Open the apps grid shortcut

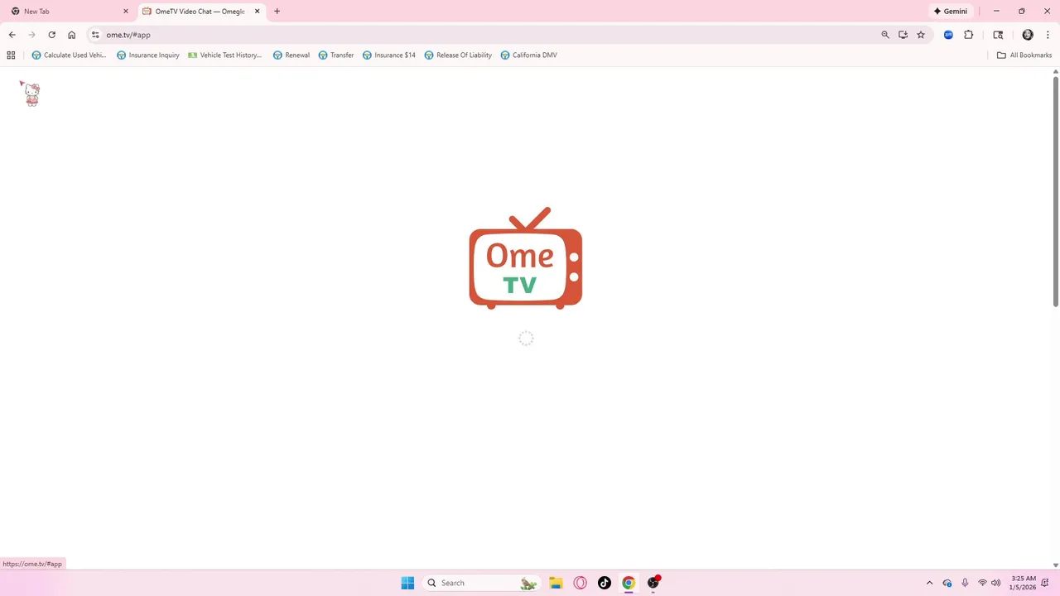point(11,55)
